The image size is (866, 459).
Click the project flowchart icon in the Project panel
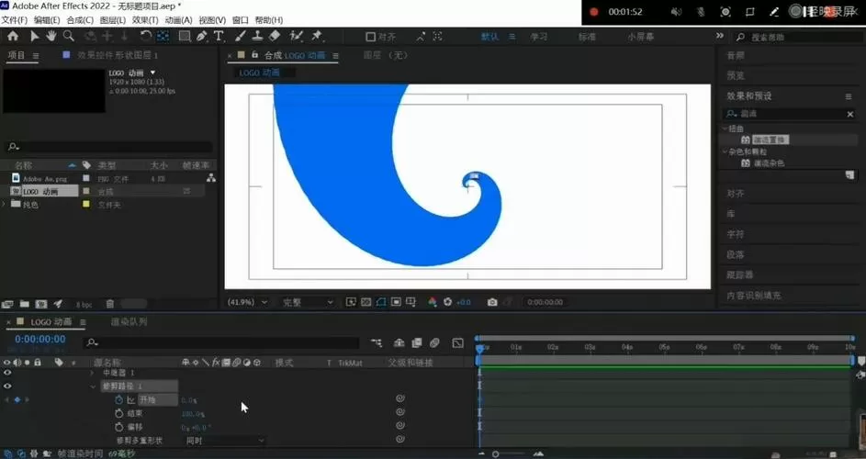[211, 178]
